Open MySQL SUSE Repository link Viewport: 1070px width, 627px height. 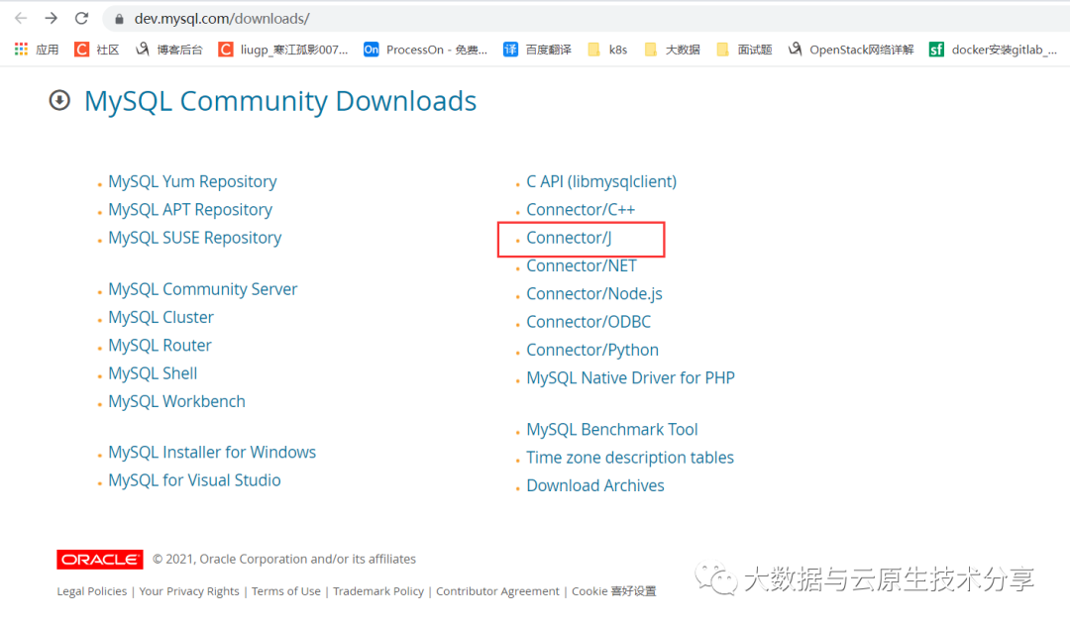click(x=195, y=238)
